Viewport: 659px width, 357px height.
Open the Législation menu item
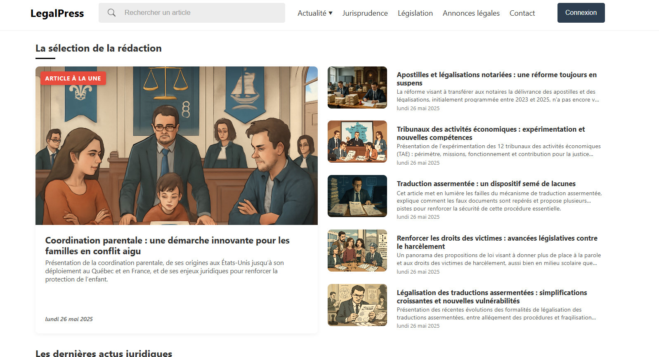coord(415,13)
